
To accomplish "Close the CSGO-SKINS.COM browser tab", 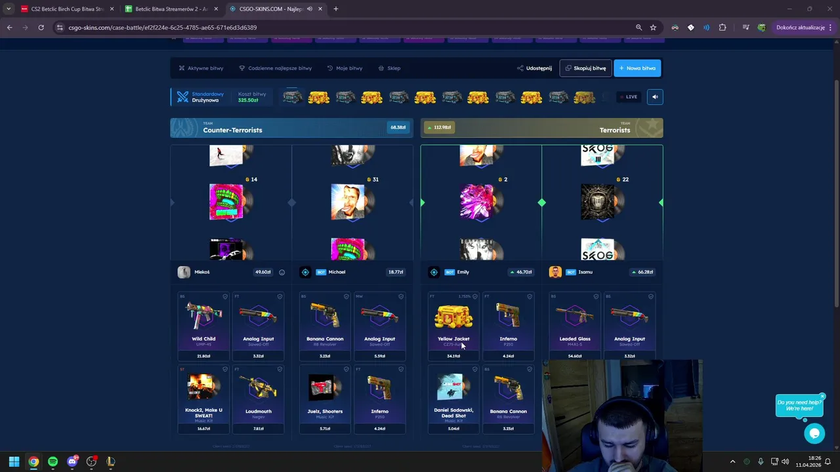I will pyautogui.click(x=321, y=9).
